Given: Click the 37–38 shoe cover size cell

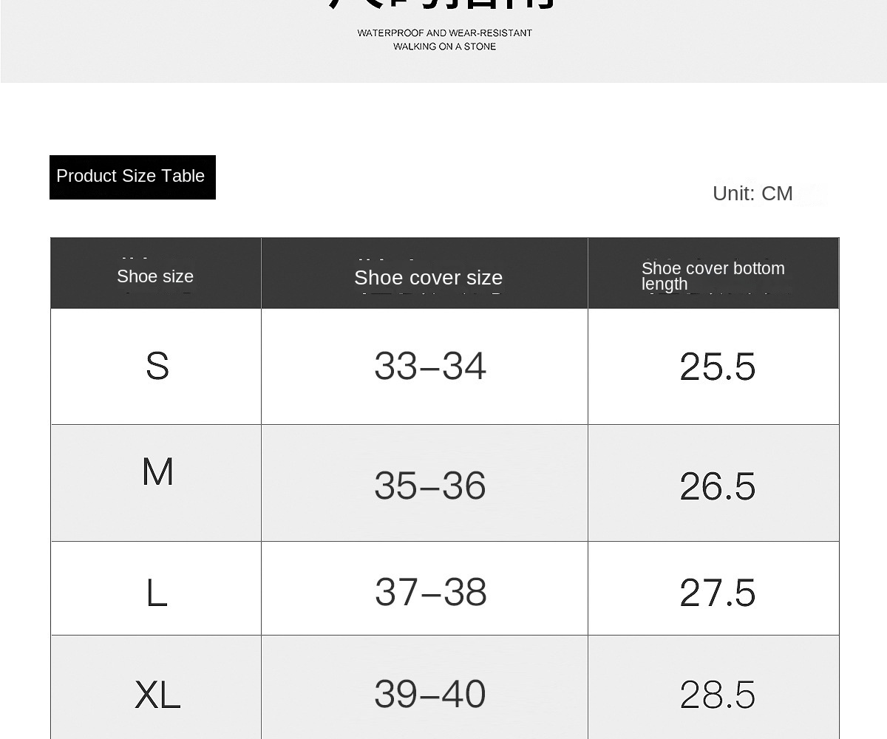Looking at the screenshot, I should [x=431, y=592].
